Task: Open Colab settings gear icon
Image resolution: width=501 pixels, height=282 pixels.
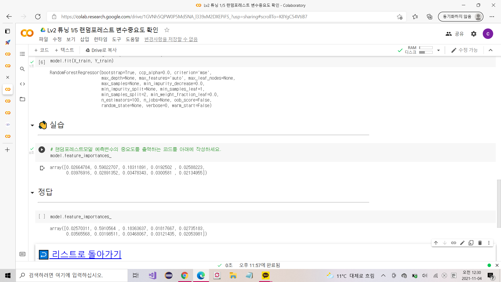Action: click(x=474, y=34)
